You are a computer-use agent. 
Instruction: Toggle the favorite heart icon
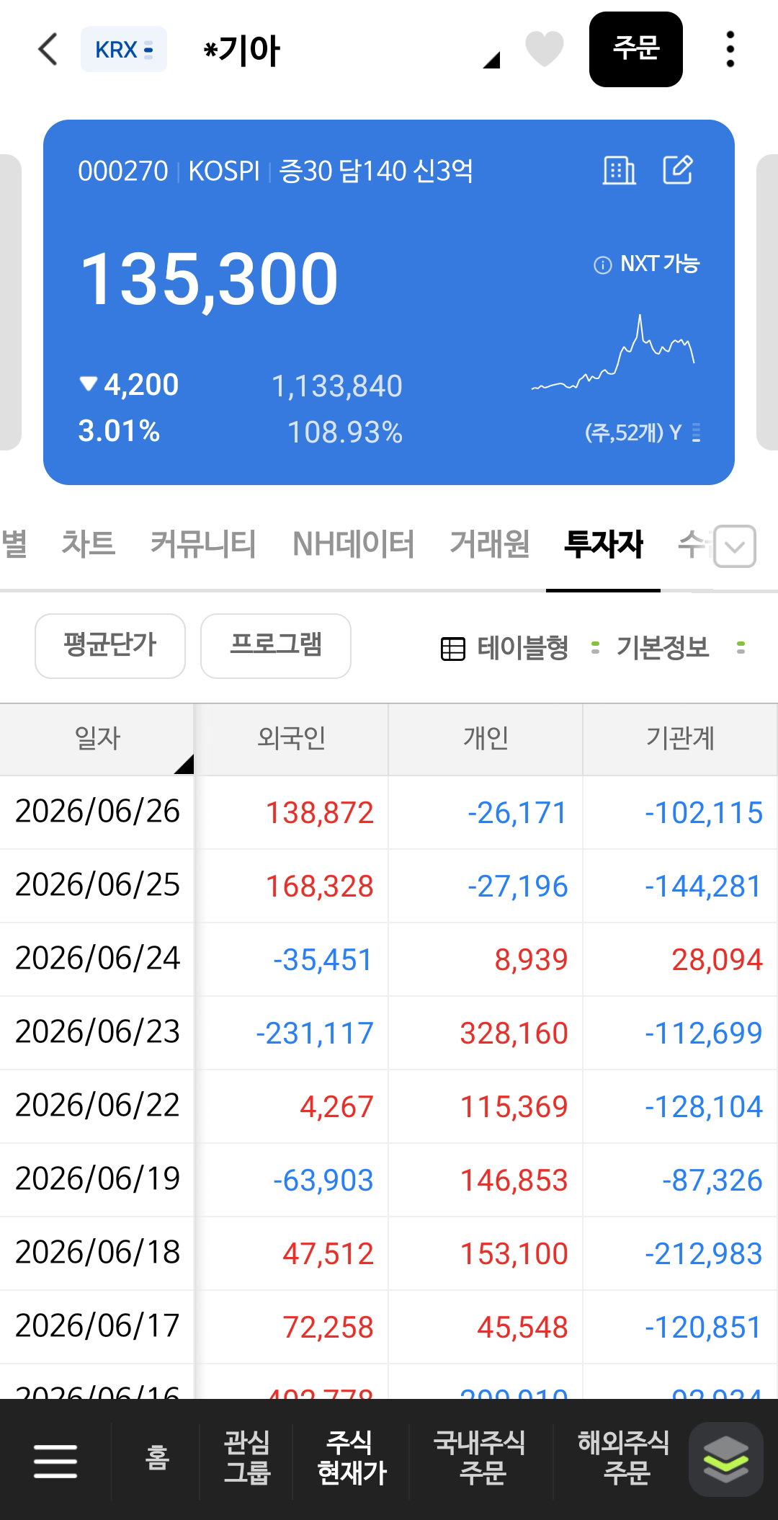coord(545,49)
